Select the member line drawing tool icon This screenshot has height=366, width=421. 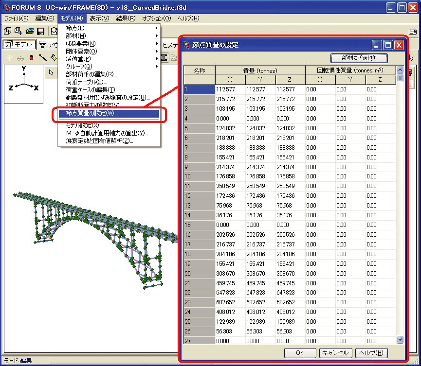[x=43, y=58]
